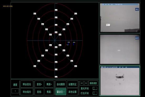Click the 转台层扫 turntable scan button

pos(27,84)
